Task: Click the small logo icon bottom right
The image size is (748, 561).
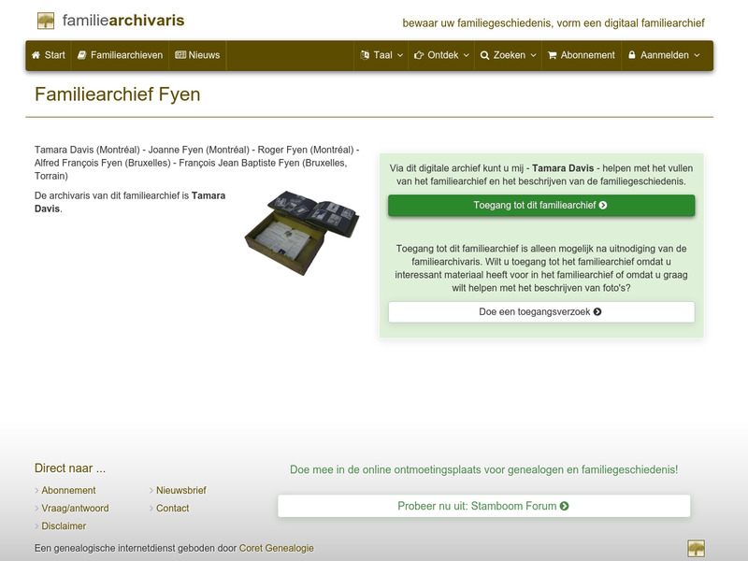Action: pos(696,548)
